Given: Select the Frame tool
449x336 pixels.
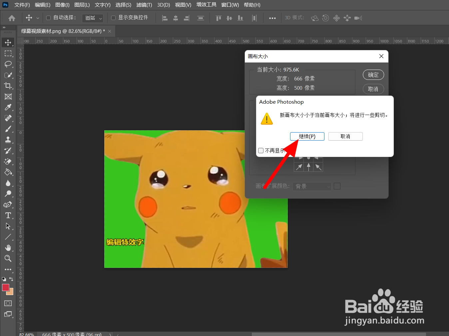Looking at the screenshot, I should (8, 97).
